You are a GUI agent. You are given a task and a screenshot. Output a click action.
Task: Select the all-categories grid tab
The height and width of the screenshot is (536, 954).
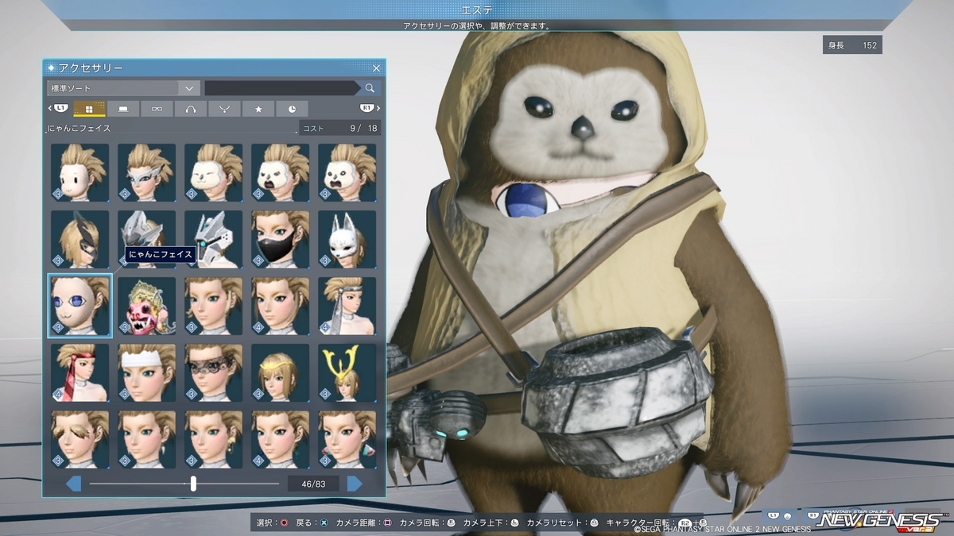(x=90, y=109)
